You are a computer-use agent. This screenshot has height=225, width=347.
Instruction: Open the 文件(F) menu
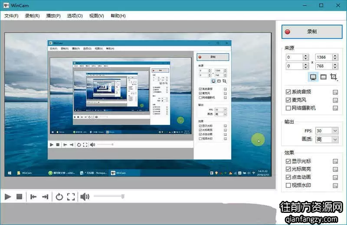click(x=11, y=16)
